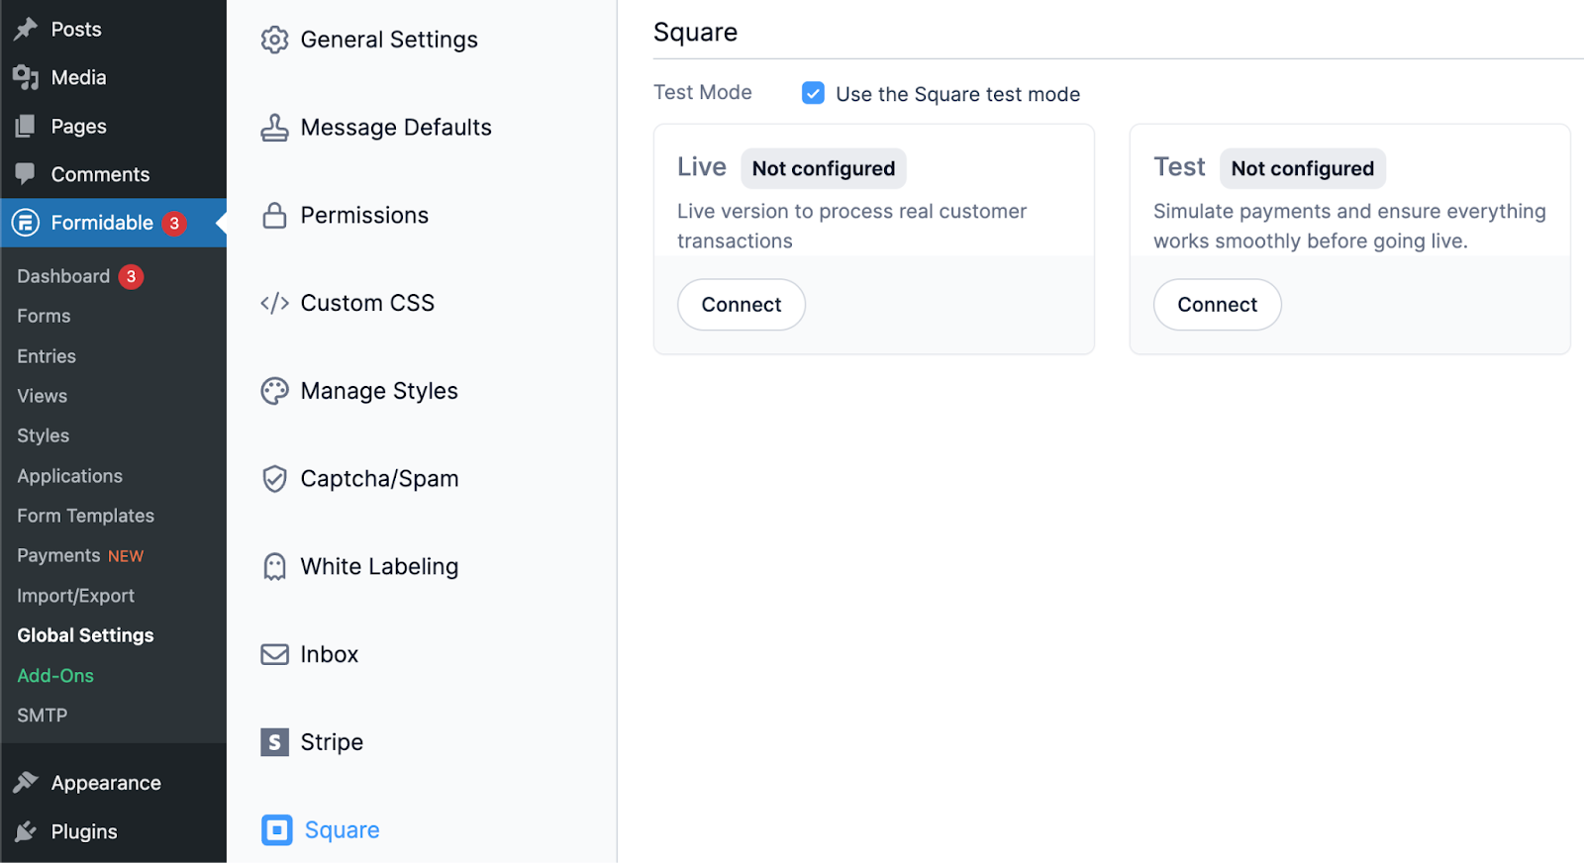The width and height of the screenshot is (1584, 863).
Task: Click 'Simulate payments and ensure everything' text
Action: (1349, 211)
